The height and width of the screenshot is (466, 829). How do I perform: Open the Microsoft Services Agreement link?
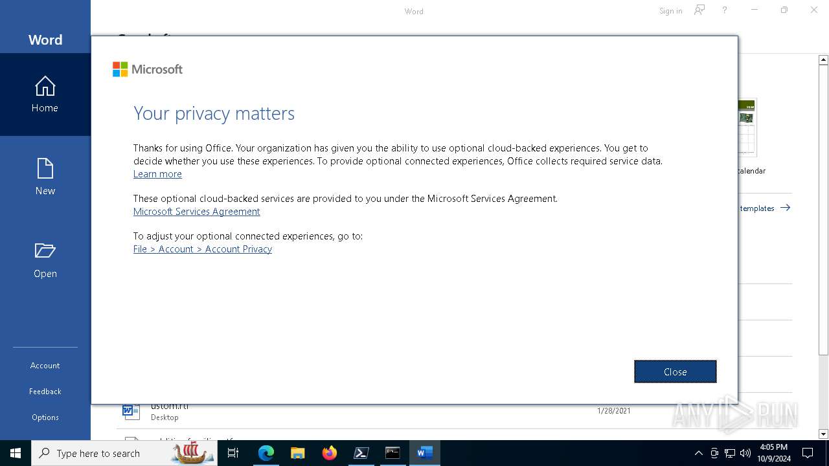(x=196, y=212)
